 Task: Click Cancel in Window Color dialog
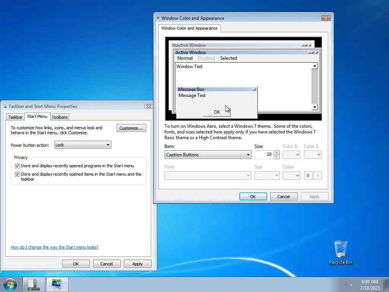[283, 197]
